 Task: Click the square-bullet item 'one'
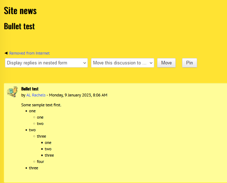[x=48, y=143]
